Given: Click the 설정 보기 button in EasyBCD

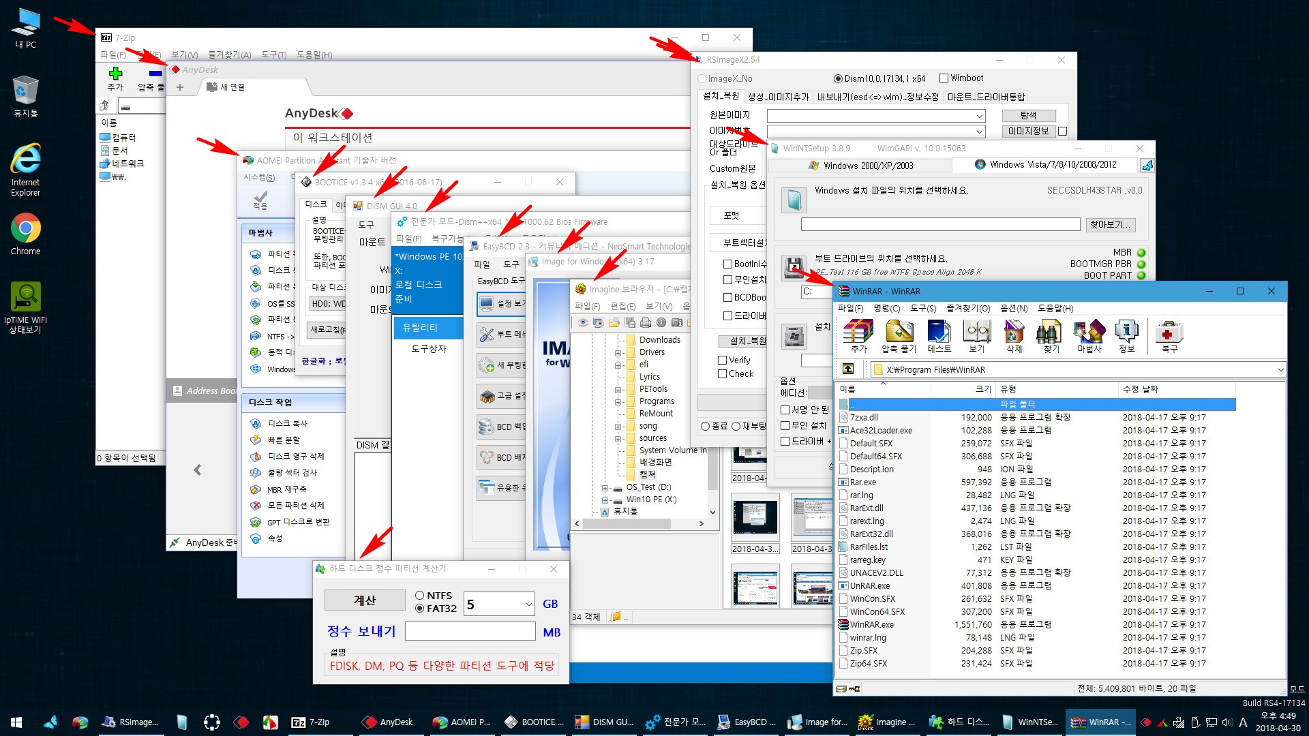Looking at the screenshot, I should [501, 303].
